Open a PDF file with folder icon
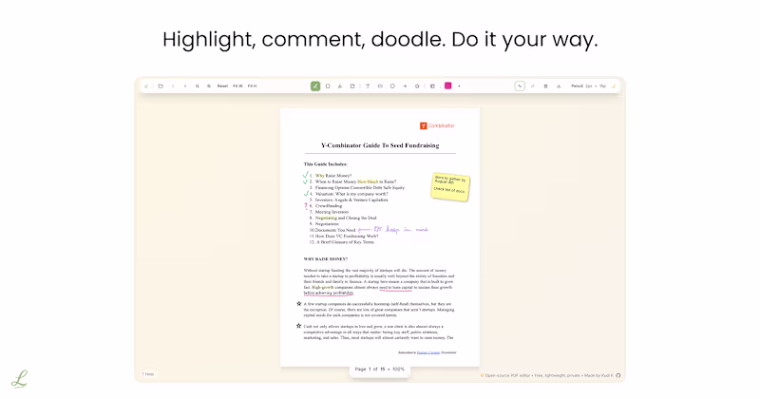Screen dimensions: 760x399 pyautogui.click(x=161, y=85)
